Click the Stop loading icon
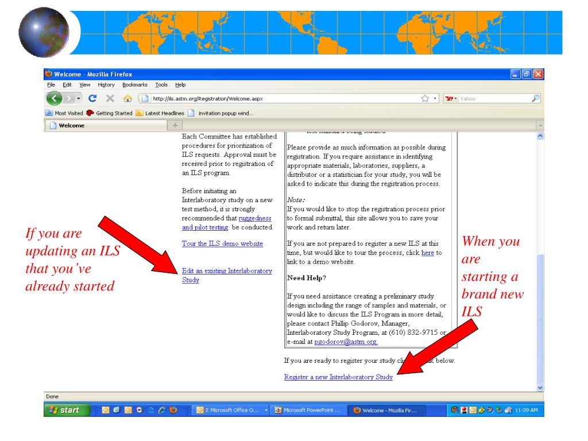Viewport: 588px width, 441px height. click(110, 99)
